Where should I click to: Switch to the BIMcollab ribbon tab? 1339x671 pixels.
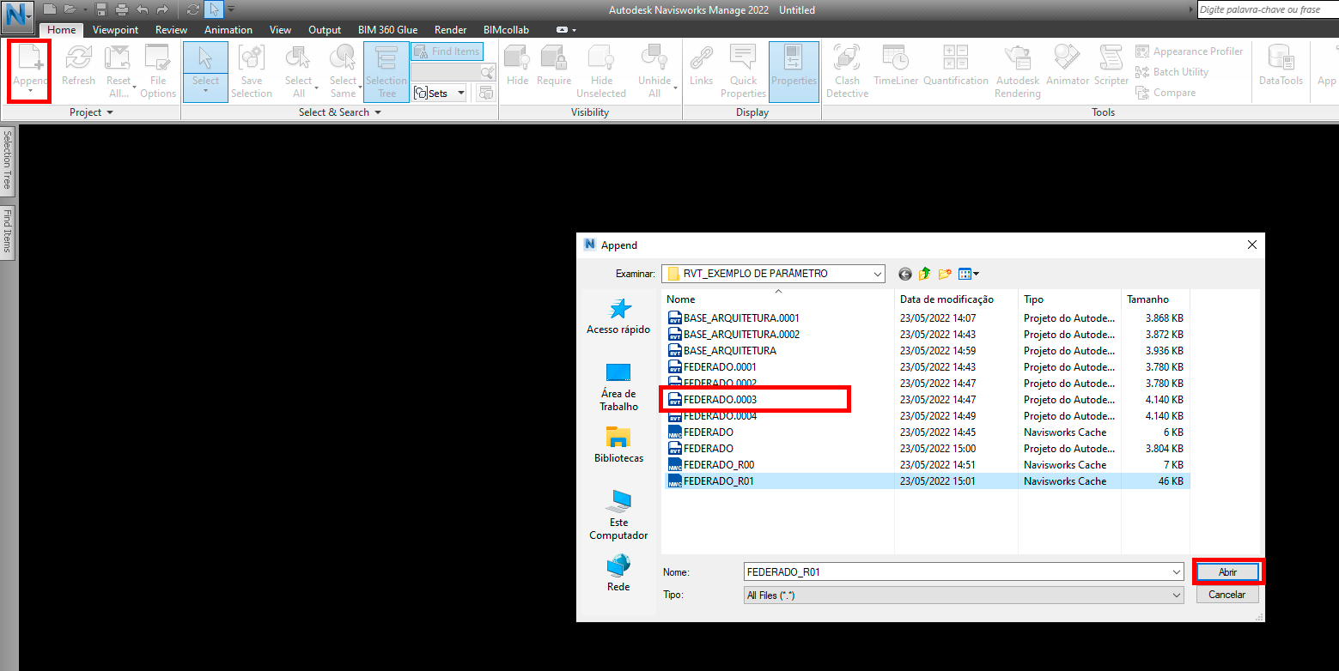507,30
